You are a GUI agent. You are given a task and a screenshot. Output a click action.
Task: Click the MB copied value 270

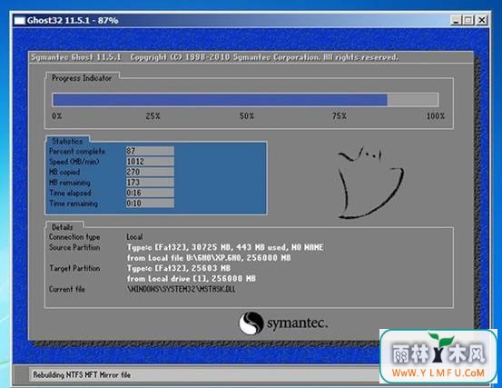click(150, 172)
